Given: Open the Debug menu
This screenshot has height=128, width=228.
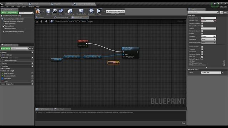Looking at the screenshot, I should (x=24, y=7).
